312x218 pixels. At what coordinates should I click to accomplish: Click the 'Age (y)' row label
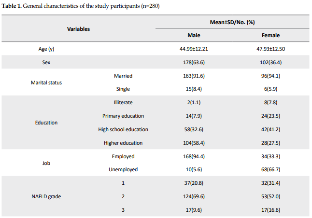tap(46, 49)
